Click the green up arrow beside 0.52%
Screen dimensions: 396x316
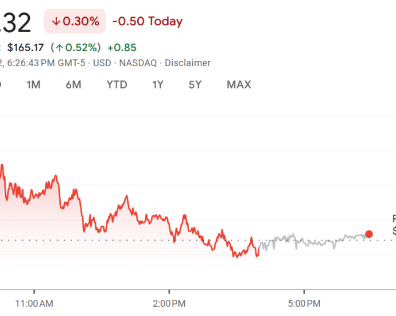[x=59, y=48]
